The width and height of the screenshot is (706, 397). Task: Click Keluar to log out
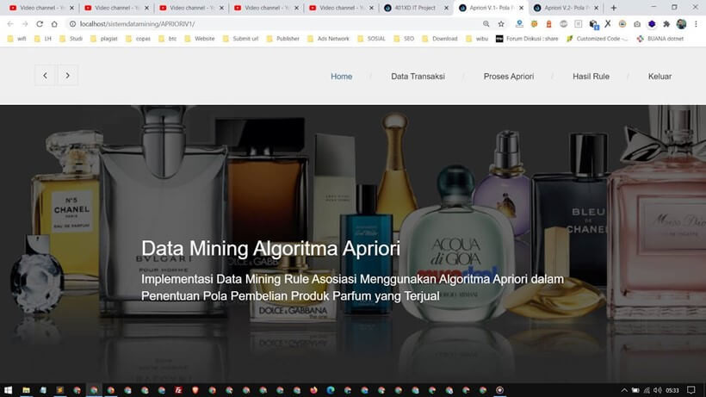tap(660, 77)
